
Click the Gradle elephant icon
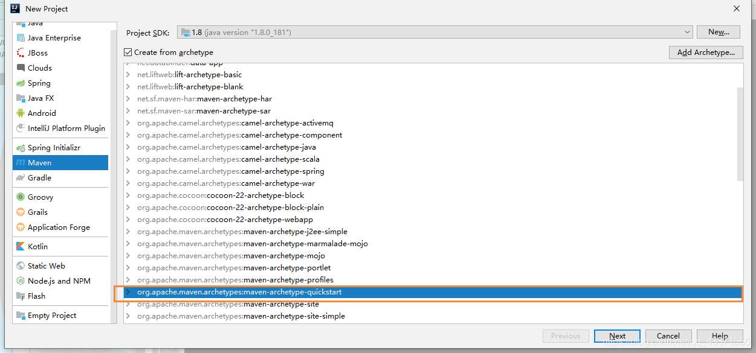tap(21, 177)
